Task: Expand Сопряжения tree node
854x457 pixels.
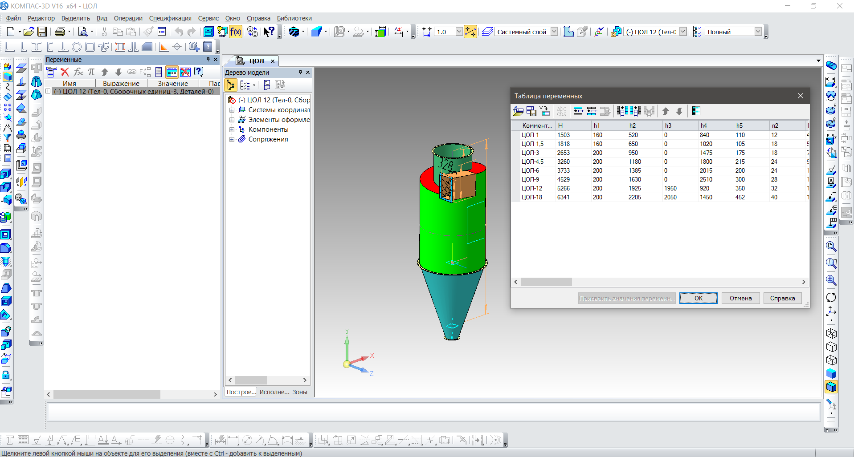Action: (x=232, y=139)
